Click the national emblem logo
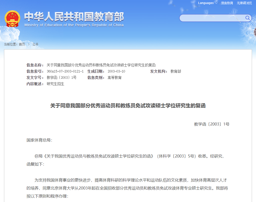The width and height of the screenshot is (256, 202). [x=13, y=19]
